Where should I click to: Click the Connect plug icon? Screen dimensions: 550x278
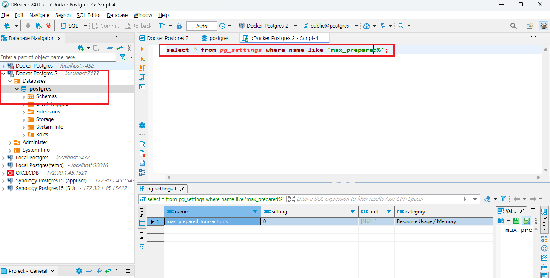(x=28, y=26)
